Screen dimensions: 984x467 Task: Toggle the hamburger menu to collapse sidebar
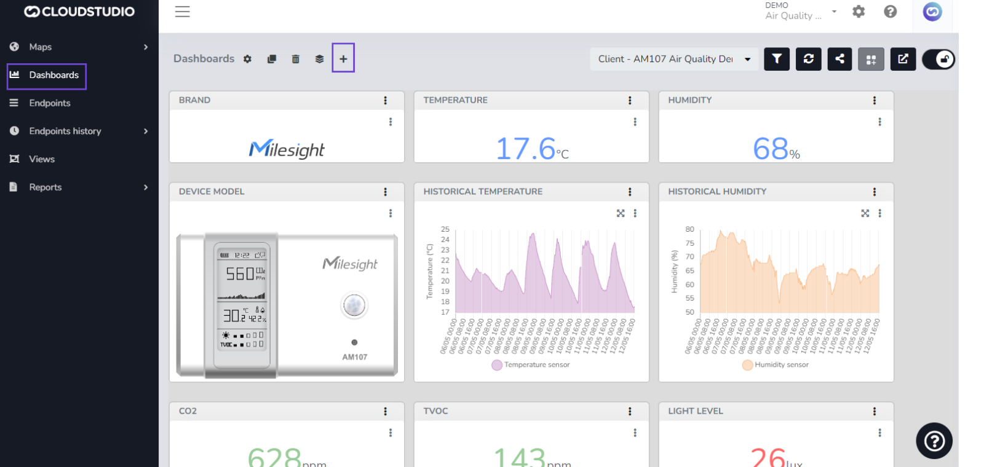pos(182,12)
